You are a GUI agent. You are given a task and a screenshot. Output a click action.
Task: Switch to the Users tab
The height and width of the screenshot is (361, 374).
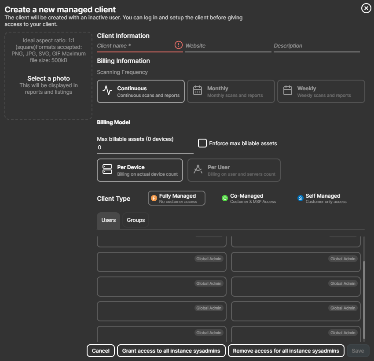click(109, 220)
